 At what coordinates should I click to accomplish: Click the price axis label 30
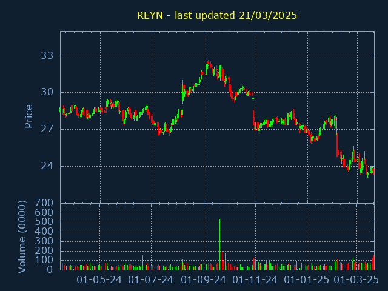click(47, 92)
